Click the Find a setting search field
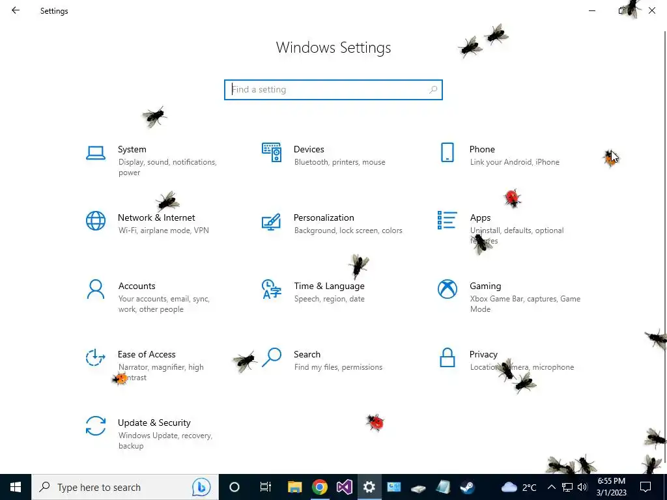 [x=333, y=90]
